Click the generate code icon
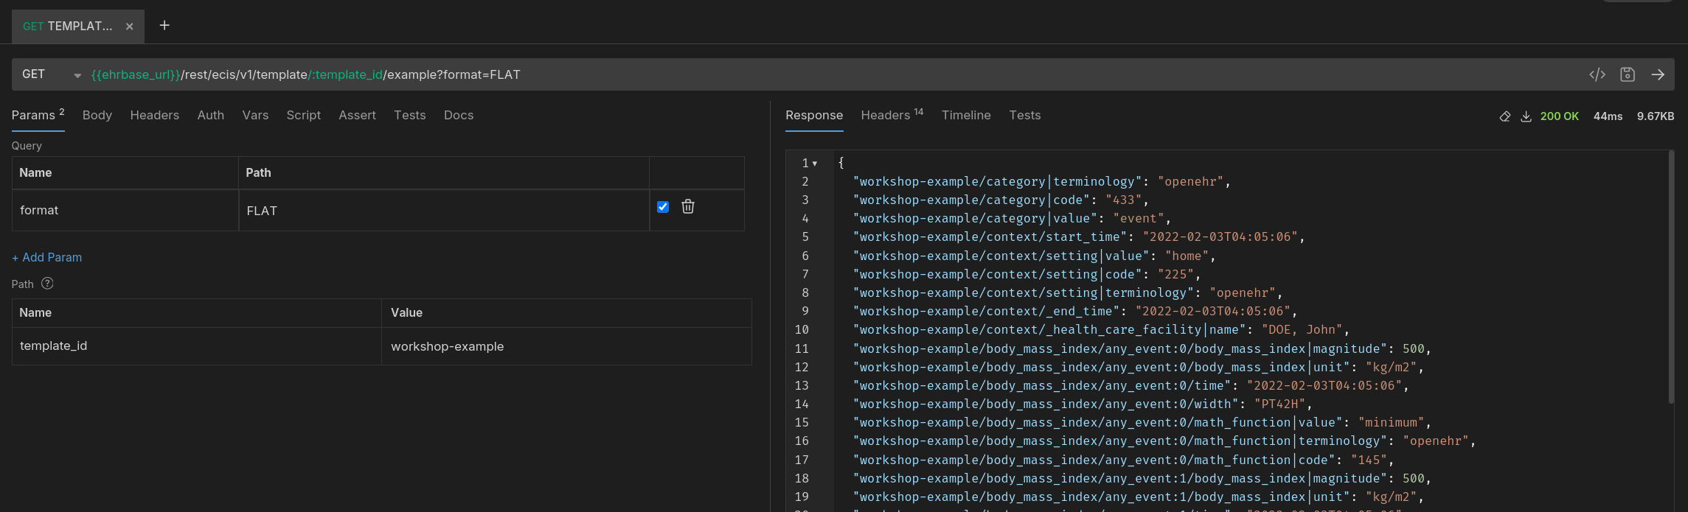The image size is (1688, 512). 1597,74
